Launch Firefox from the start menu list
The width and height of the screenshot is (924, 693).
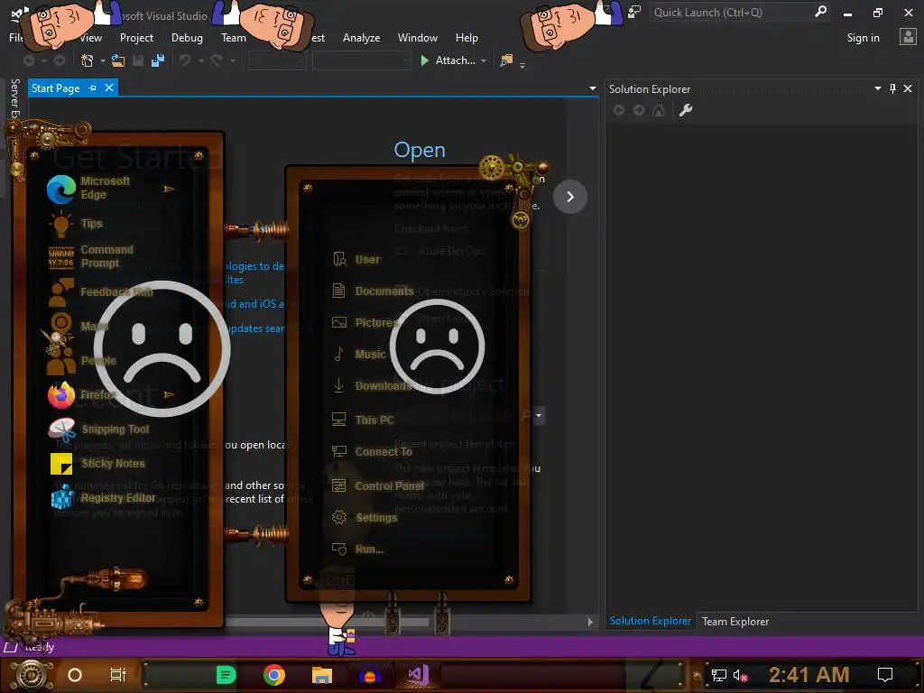point(82,395)
